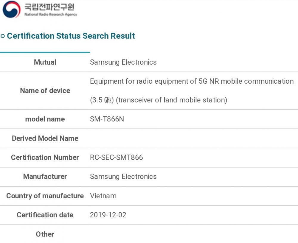Click the 'Mutual' row label
The width and height of the screenshot is (298, 243).
(x=45, y=62)
